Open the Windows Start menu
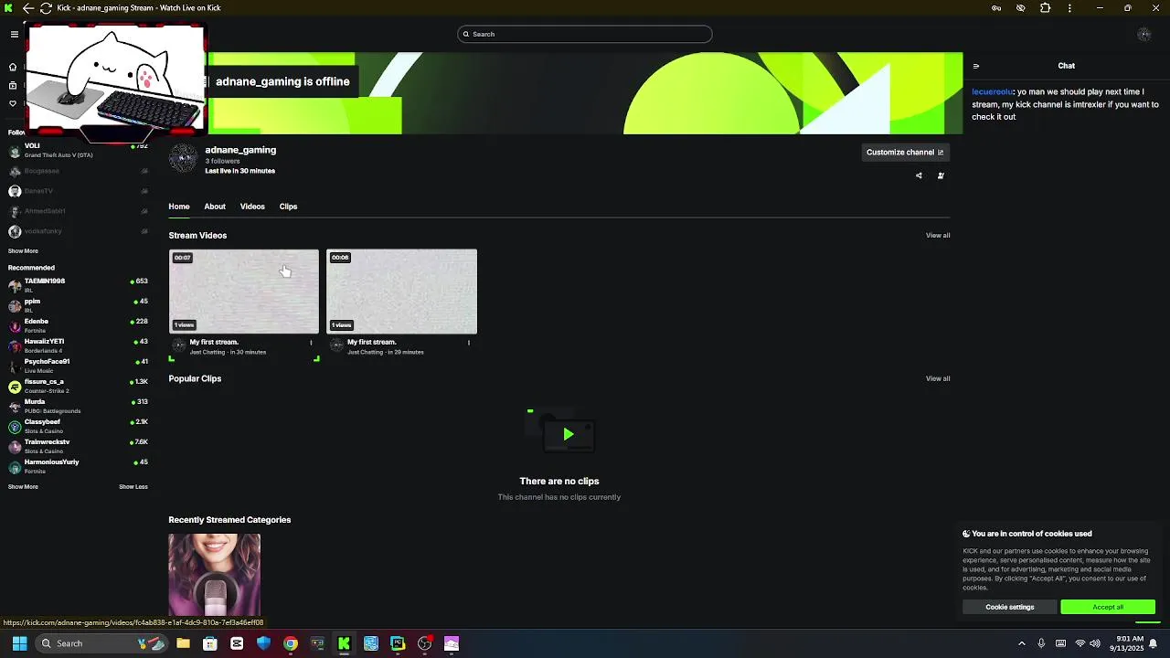Viewport: 1170px width, 658px height. click(x=19, y=643)
